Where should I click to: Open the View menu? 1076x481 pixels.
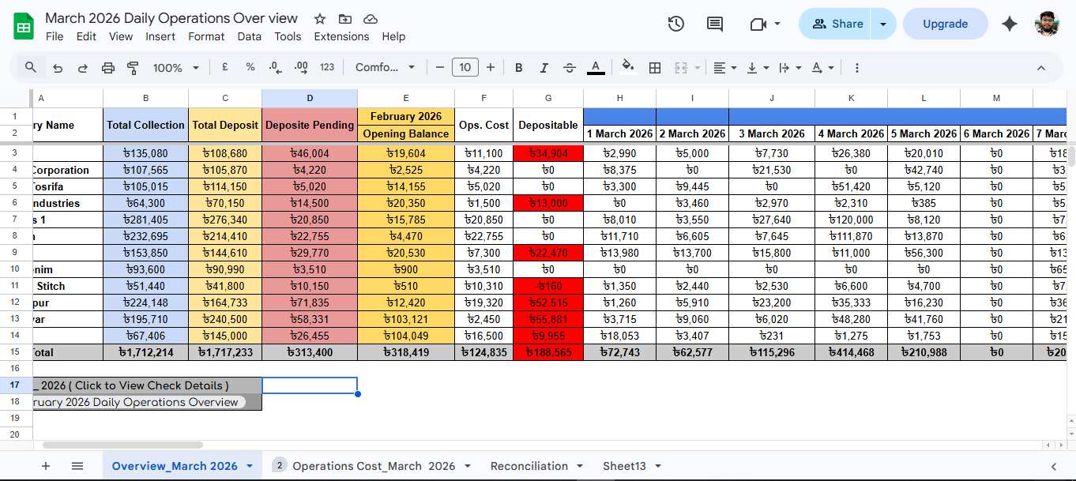point(121,36)
